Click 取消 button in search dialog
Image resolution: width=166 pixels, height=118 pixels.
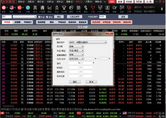click(x=91, y=82)
